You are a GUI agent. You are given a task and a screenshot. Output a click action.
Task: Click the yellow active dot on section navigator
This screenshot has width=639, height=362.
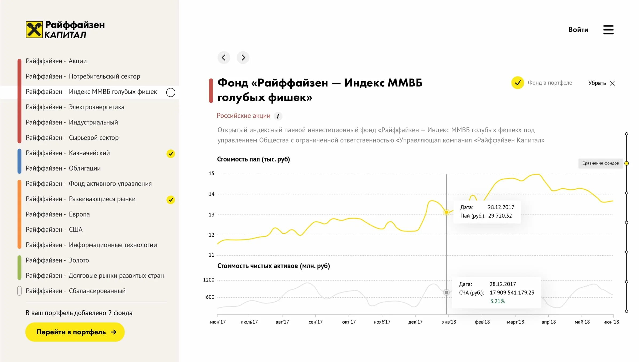626,163
